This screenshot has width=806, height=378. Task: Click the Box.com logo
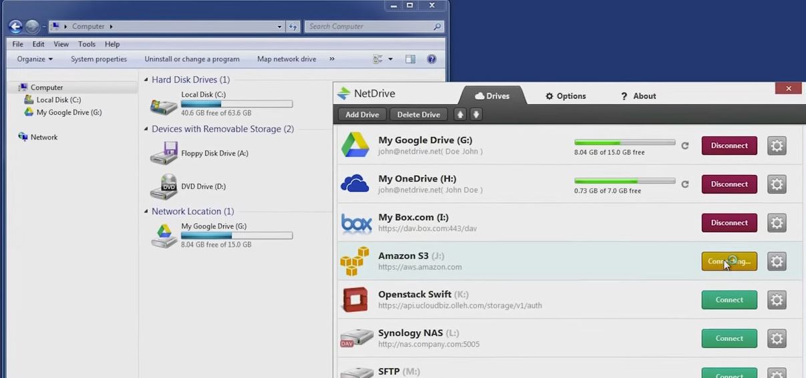pos(356,223)
